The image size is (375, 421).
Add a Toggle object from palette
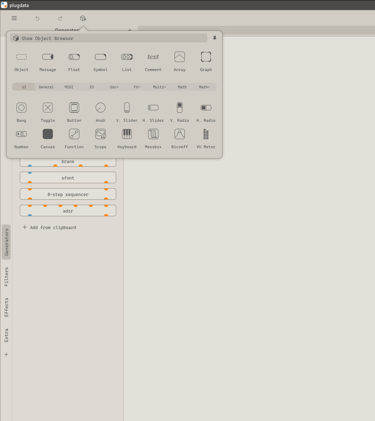tap(48, 108)
